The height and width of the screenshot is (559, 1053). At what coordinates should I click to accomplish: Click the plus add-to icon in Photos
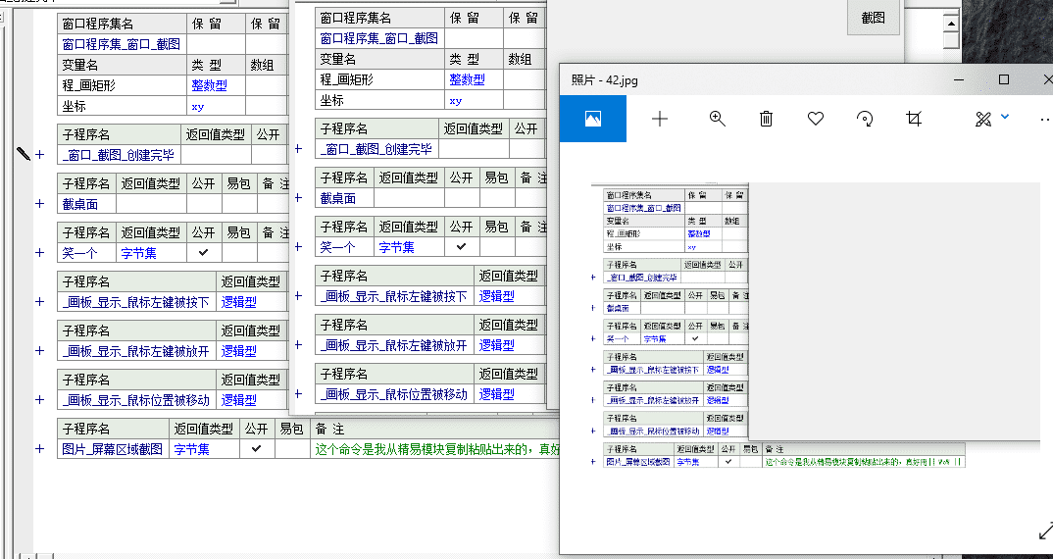click(660, 119)
